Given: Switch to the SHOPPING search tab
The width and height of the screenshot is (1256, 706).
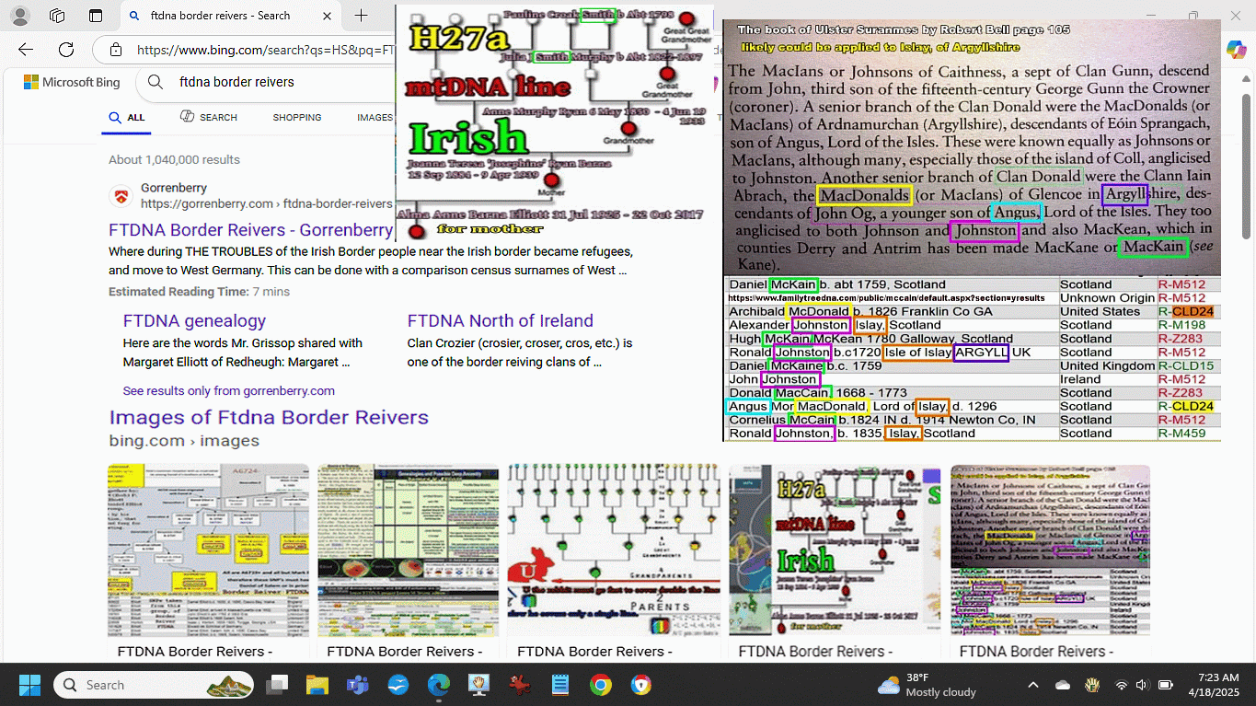Looking at the screenshot, I should click(296, 118).
